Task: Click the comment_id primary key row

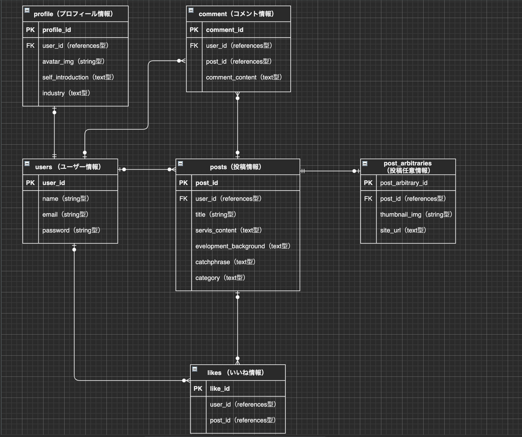Action: (x=238, y=30)
